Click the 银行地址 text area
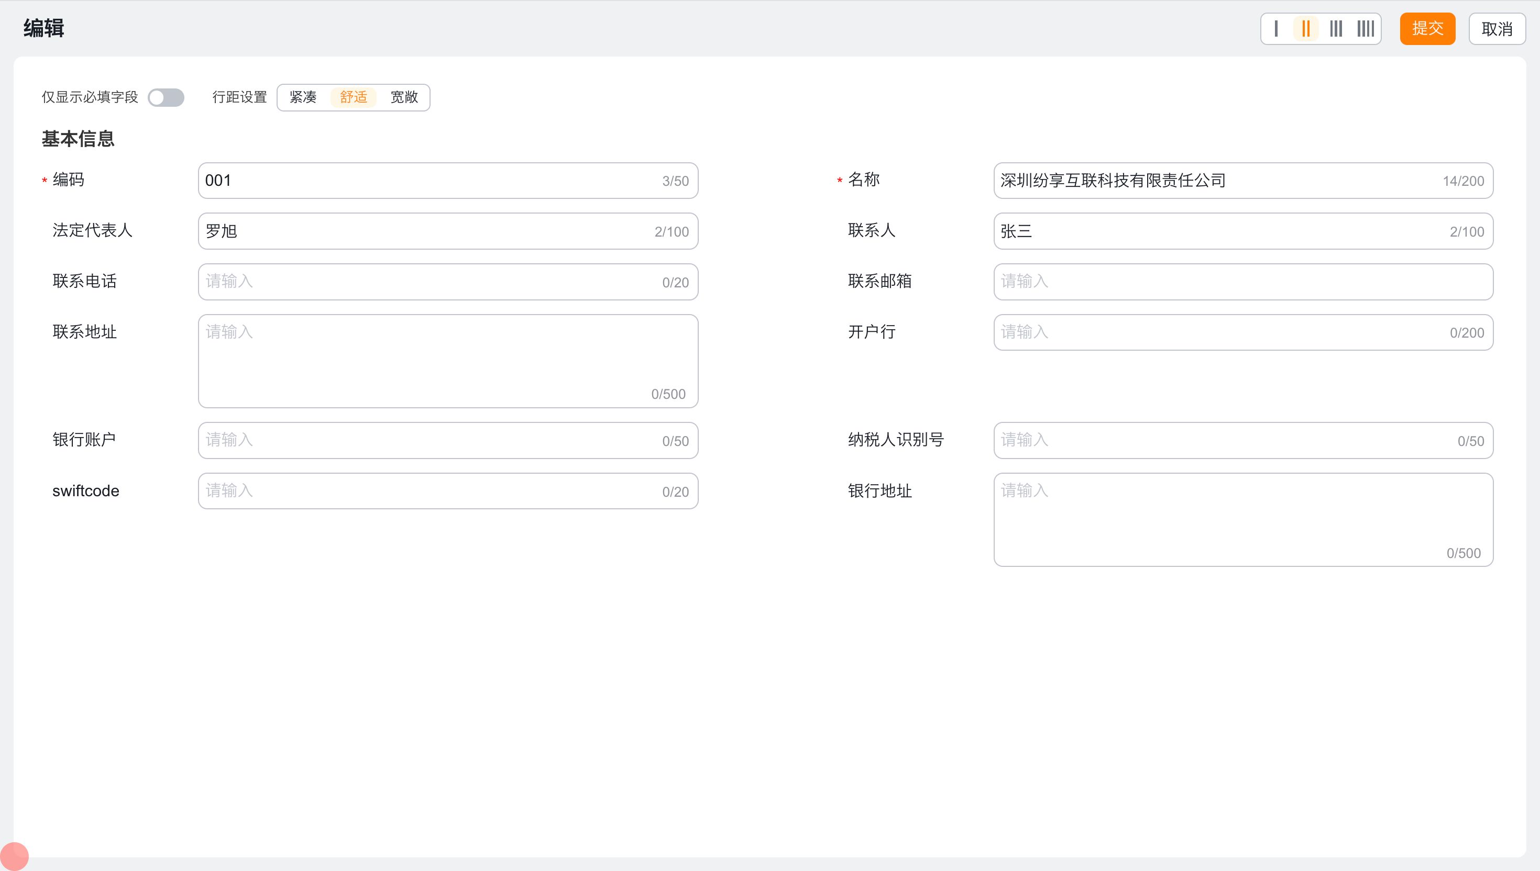This screenshot has height=871, width=1540. (x=1242, y=519)
